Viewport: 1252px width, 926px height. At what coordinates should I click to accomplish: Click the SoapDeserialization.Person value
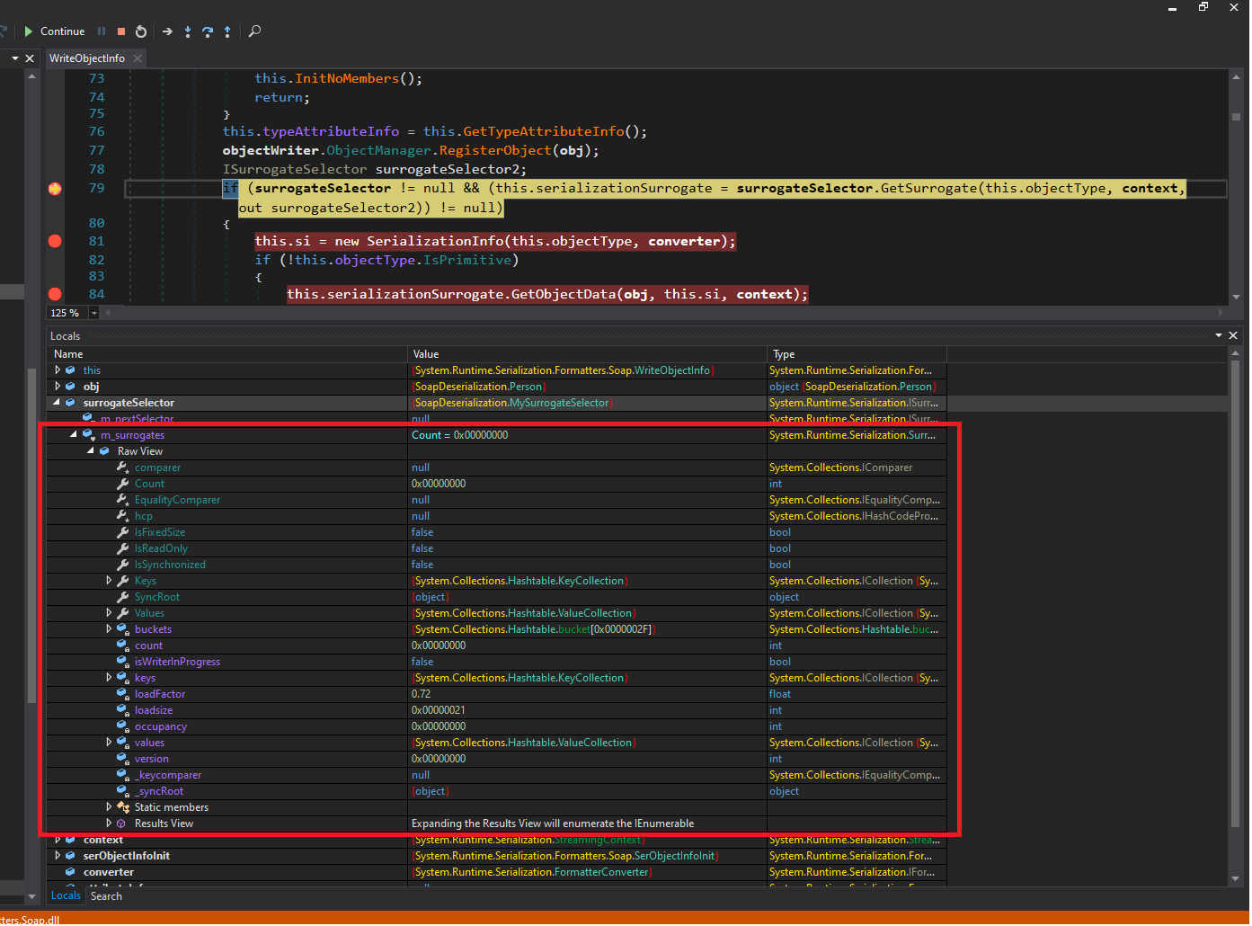[x=478, y=387]
